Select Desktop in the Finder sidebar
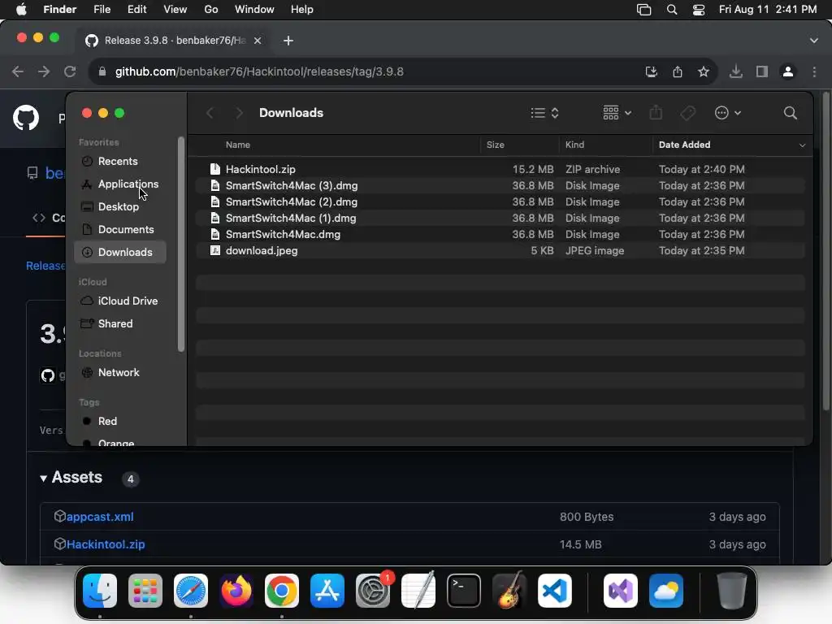Viewport: 832px width, 624px height. pos(118,207)
